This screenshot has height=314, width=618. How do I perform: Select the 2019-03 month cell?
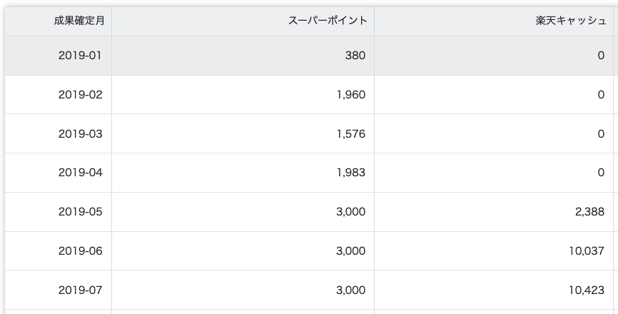click(80, 133)
